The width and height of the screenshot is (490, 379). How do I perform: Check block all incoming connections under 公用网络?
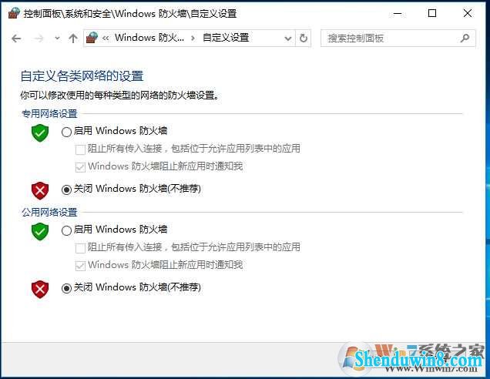point(80,248)
